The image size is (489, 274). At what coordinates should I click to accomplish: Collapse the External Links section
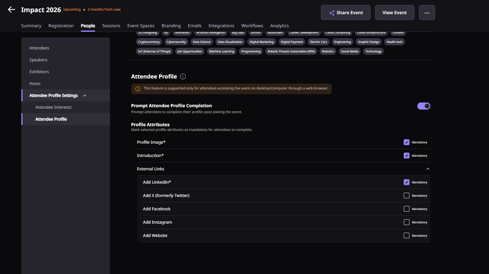(428, 169)
